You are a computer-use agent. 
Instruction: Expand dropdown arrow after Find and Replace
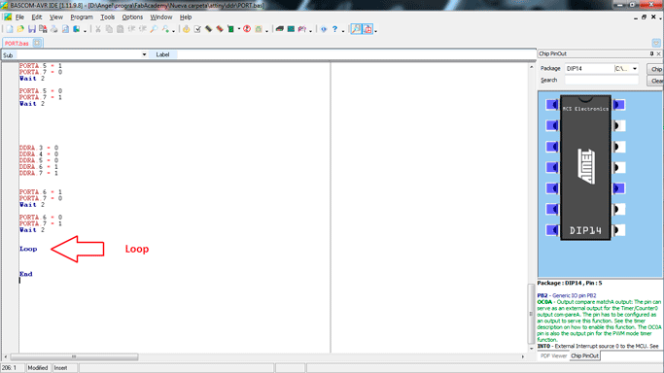pyautogui.click(x=174, y=30)
